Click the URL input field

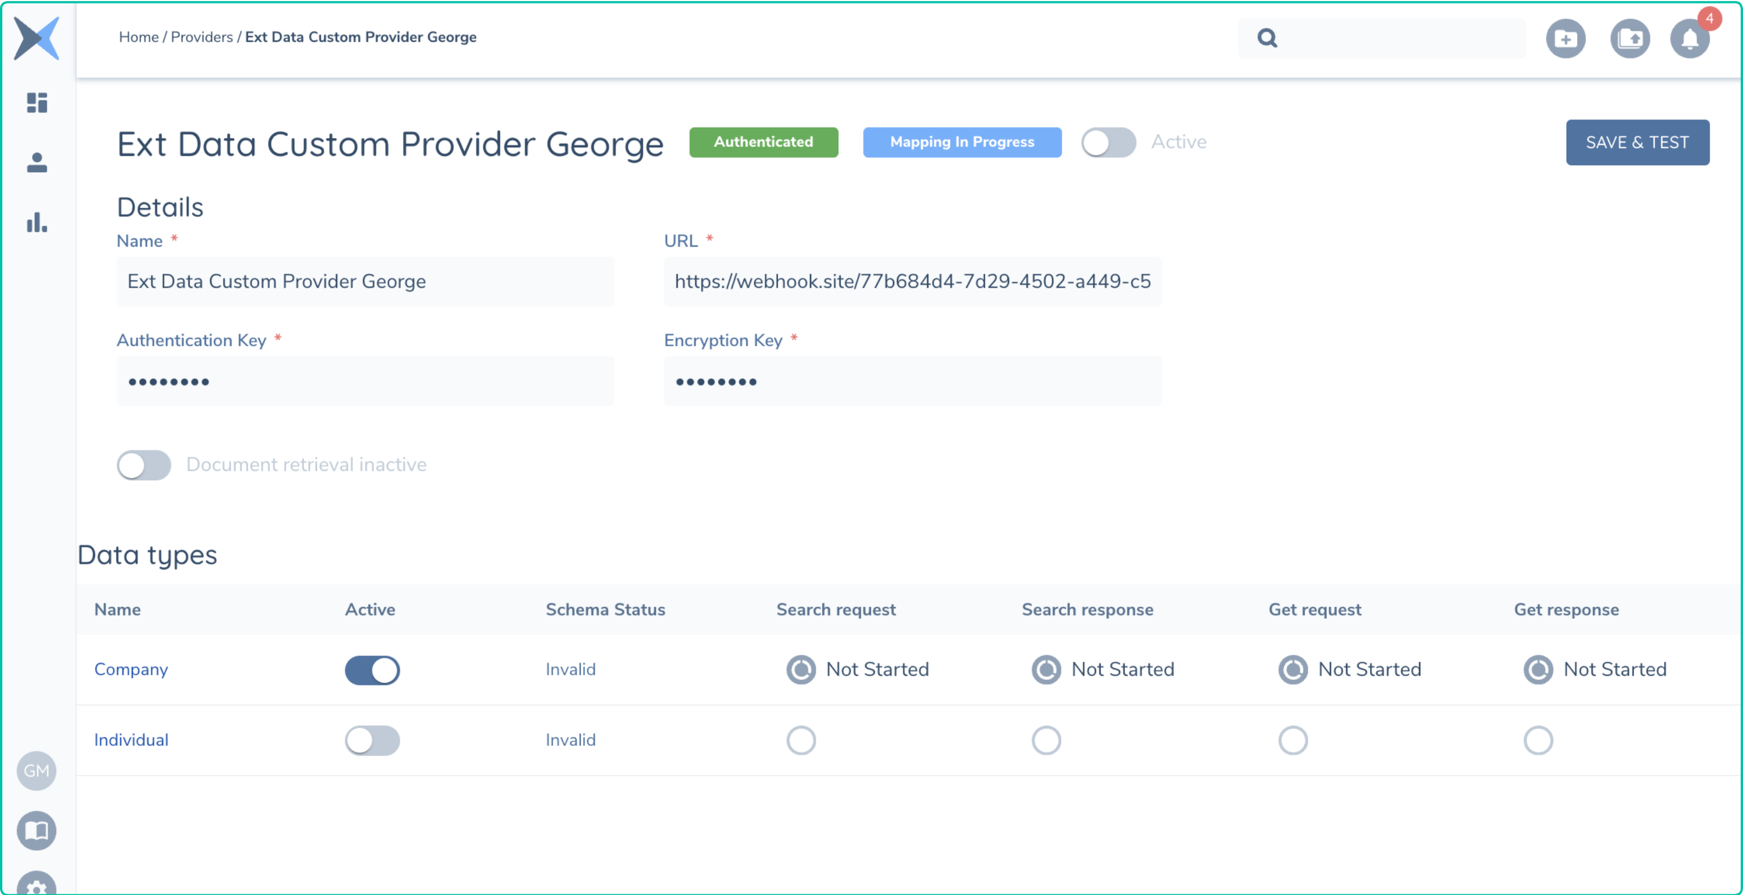[x=912, y=281]
